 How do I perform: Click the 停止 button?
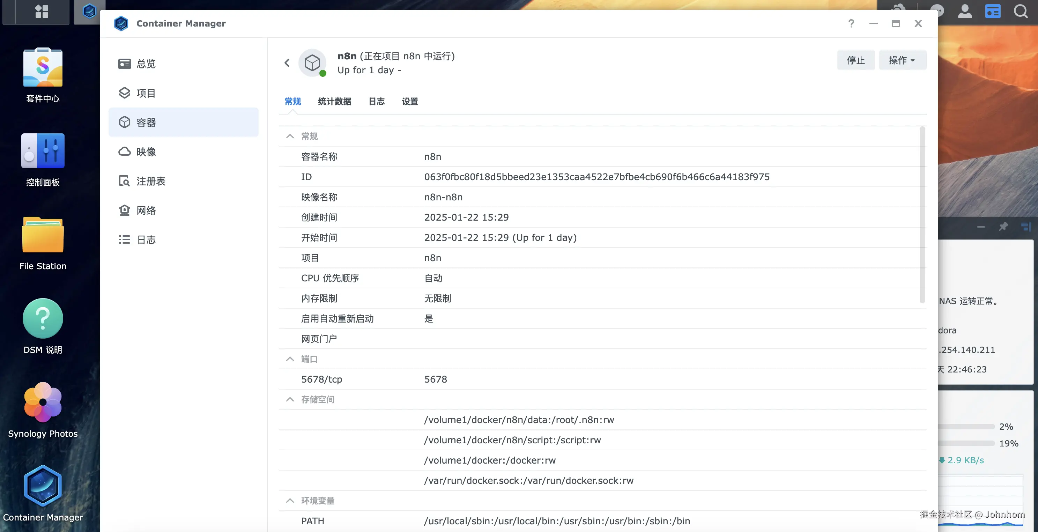tap(855, 60)
